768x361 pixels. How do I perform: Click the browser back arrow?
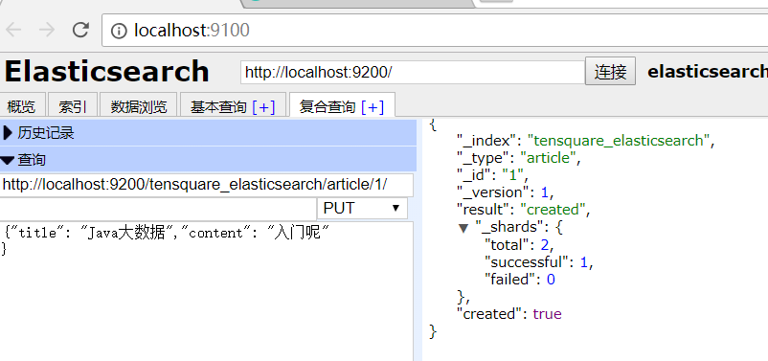point(13,31)
